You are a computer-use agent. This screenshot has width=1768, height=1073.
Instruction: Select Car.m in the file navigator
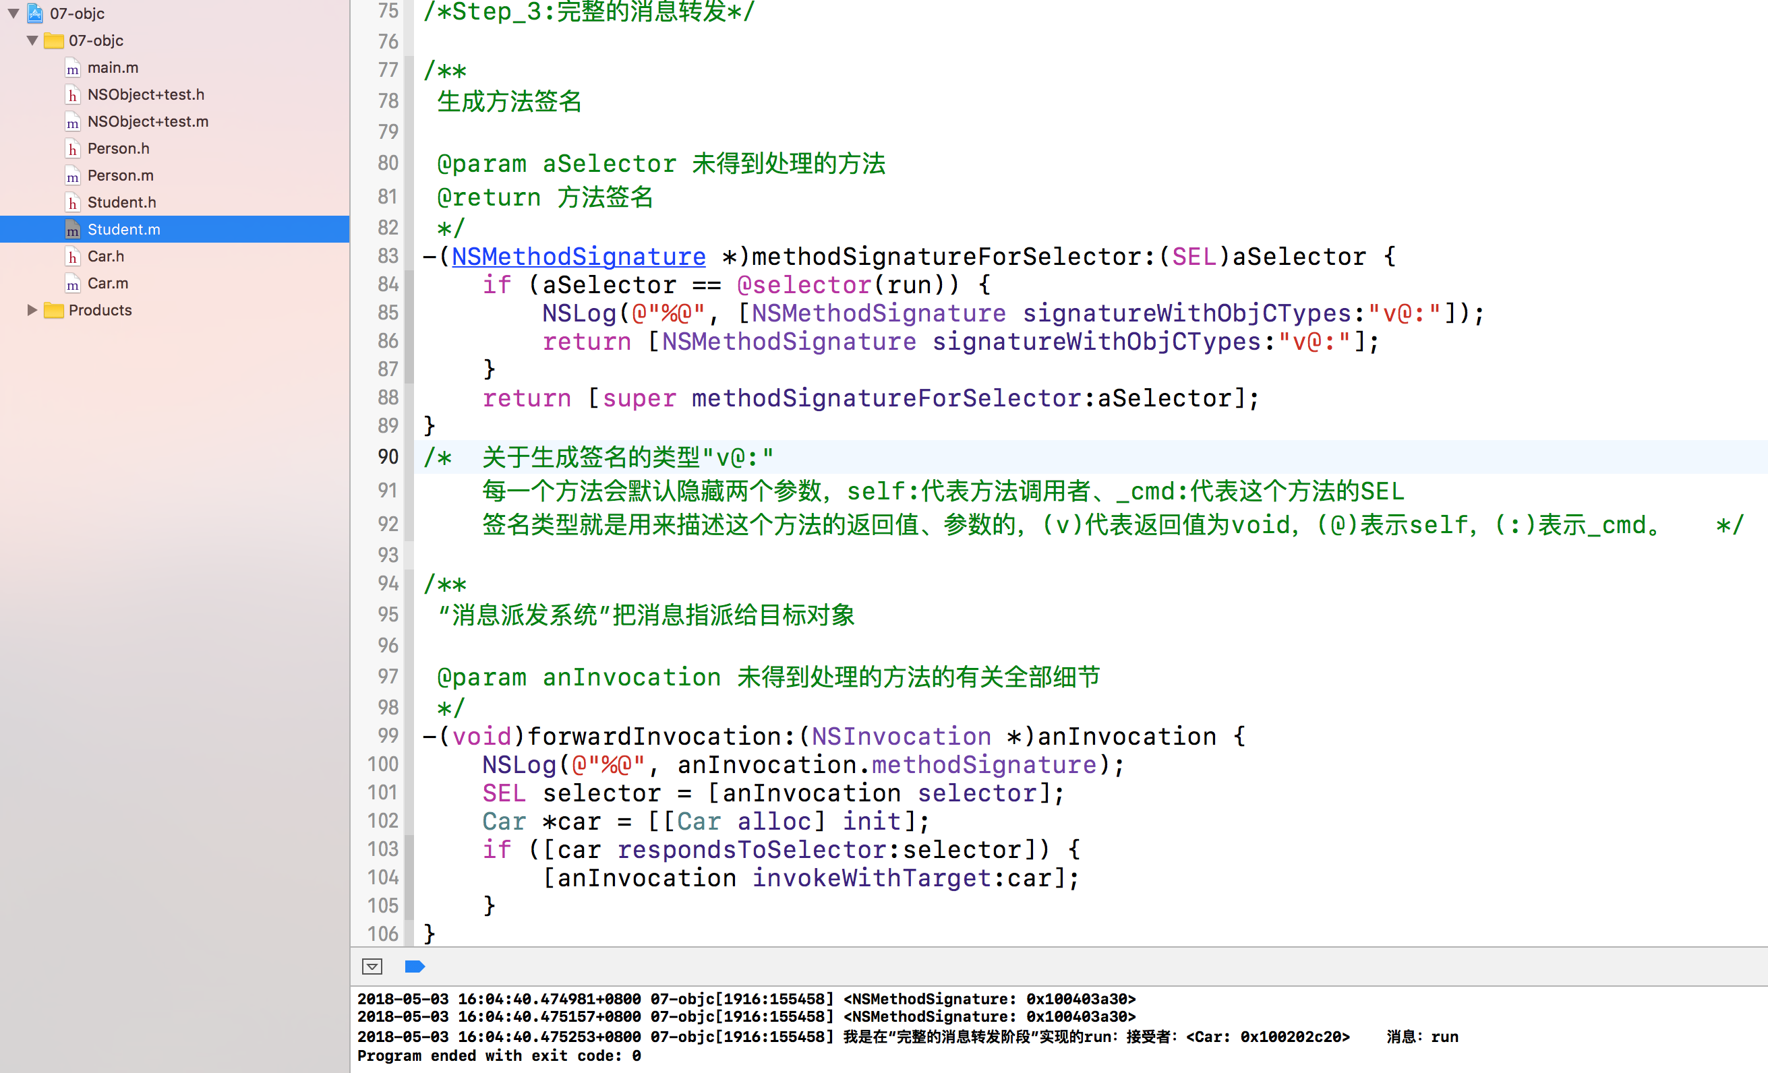pos(108,283)
